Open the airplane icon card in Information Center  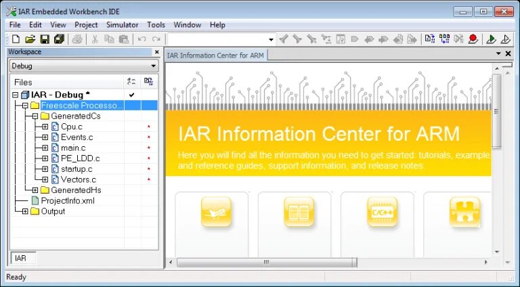(216, 212)
